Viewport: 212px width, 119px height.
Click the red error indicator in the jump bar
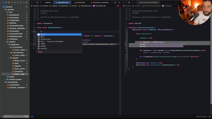[118, 6]
